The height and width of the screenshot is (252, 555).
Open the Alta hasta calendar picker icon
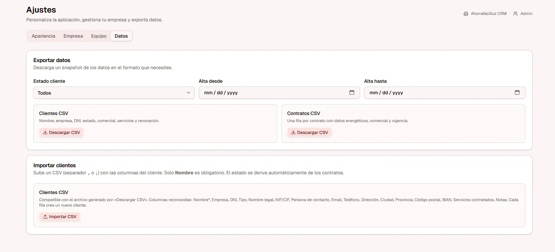click(x=517, y=93)
